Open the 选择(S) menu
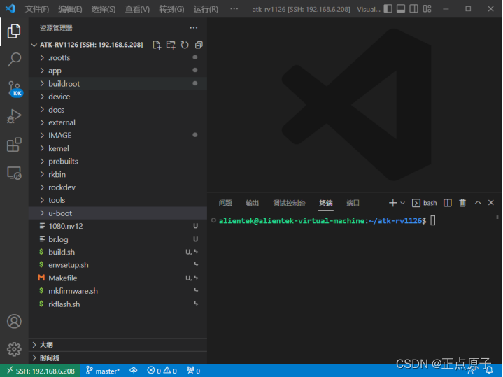 point(104,9)
